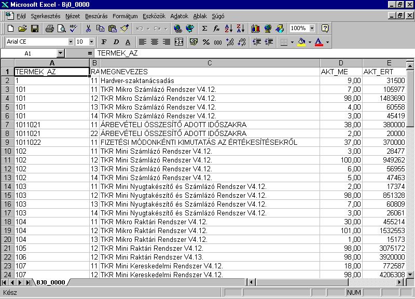Increase decimal places
The image size is (415, 299).
point(230,42)
